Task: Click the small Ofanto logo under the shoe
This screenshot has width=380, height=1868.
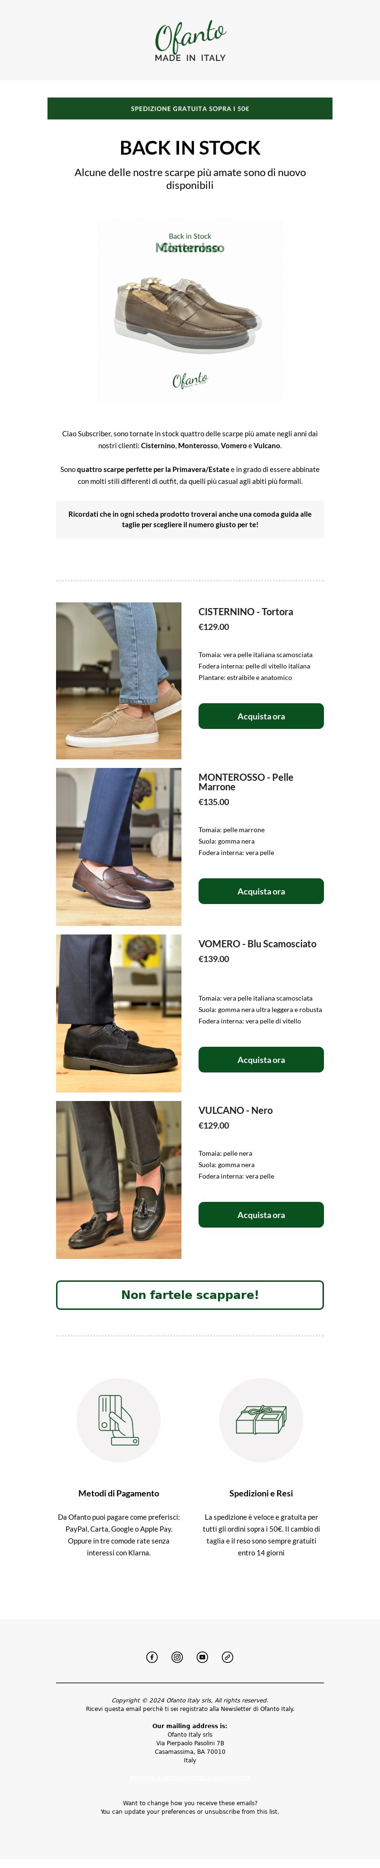Action: (190, 380)
